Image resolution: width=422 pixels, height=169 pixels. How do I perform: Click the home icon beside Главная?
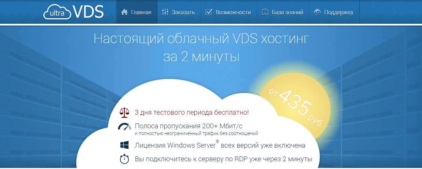[124, 12]
